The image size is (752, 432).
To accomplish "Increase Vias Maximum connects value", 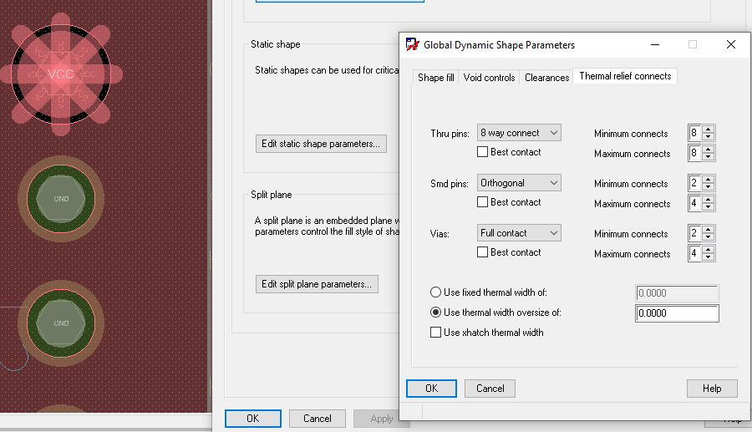I will (708, 249).
